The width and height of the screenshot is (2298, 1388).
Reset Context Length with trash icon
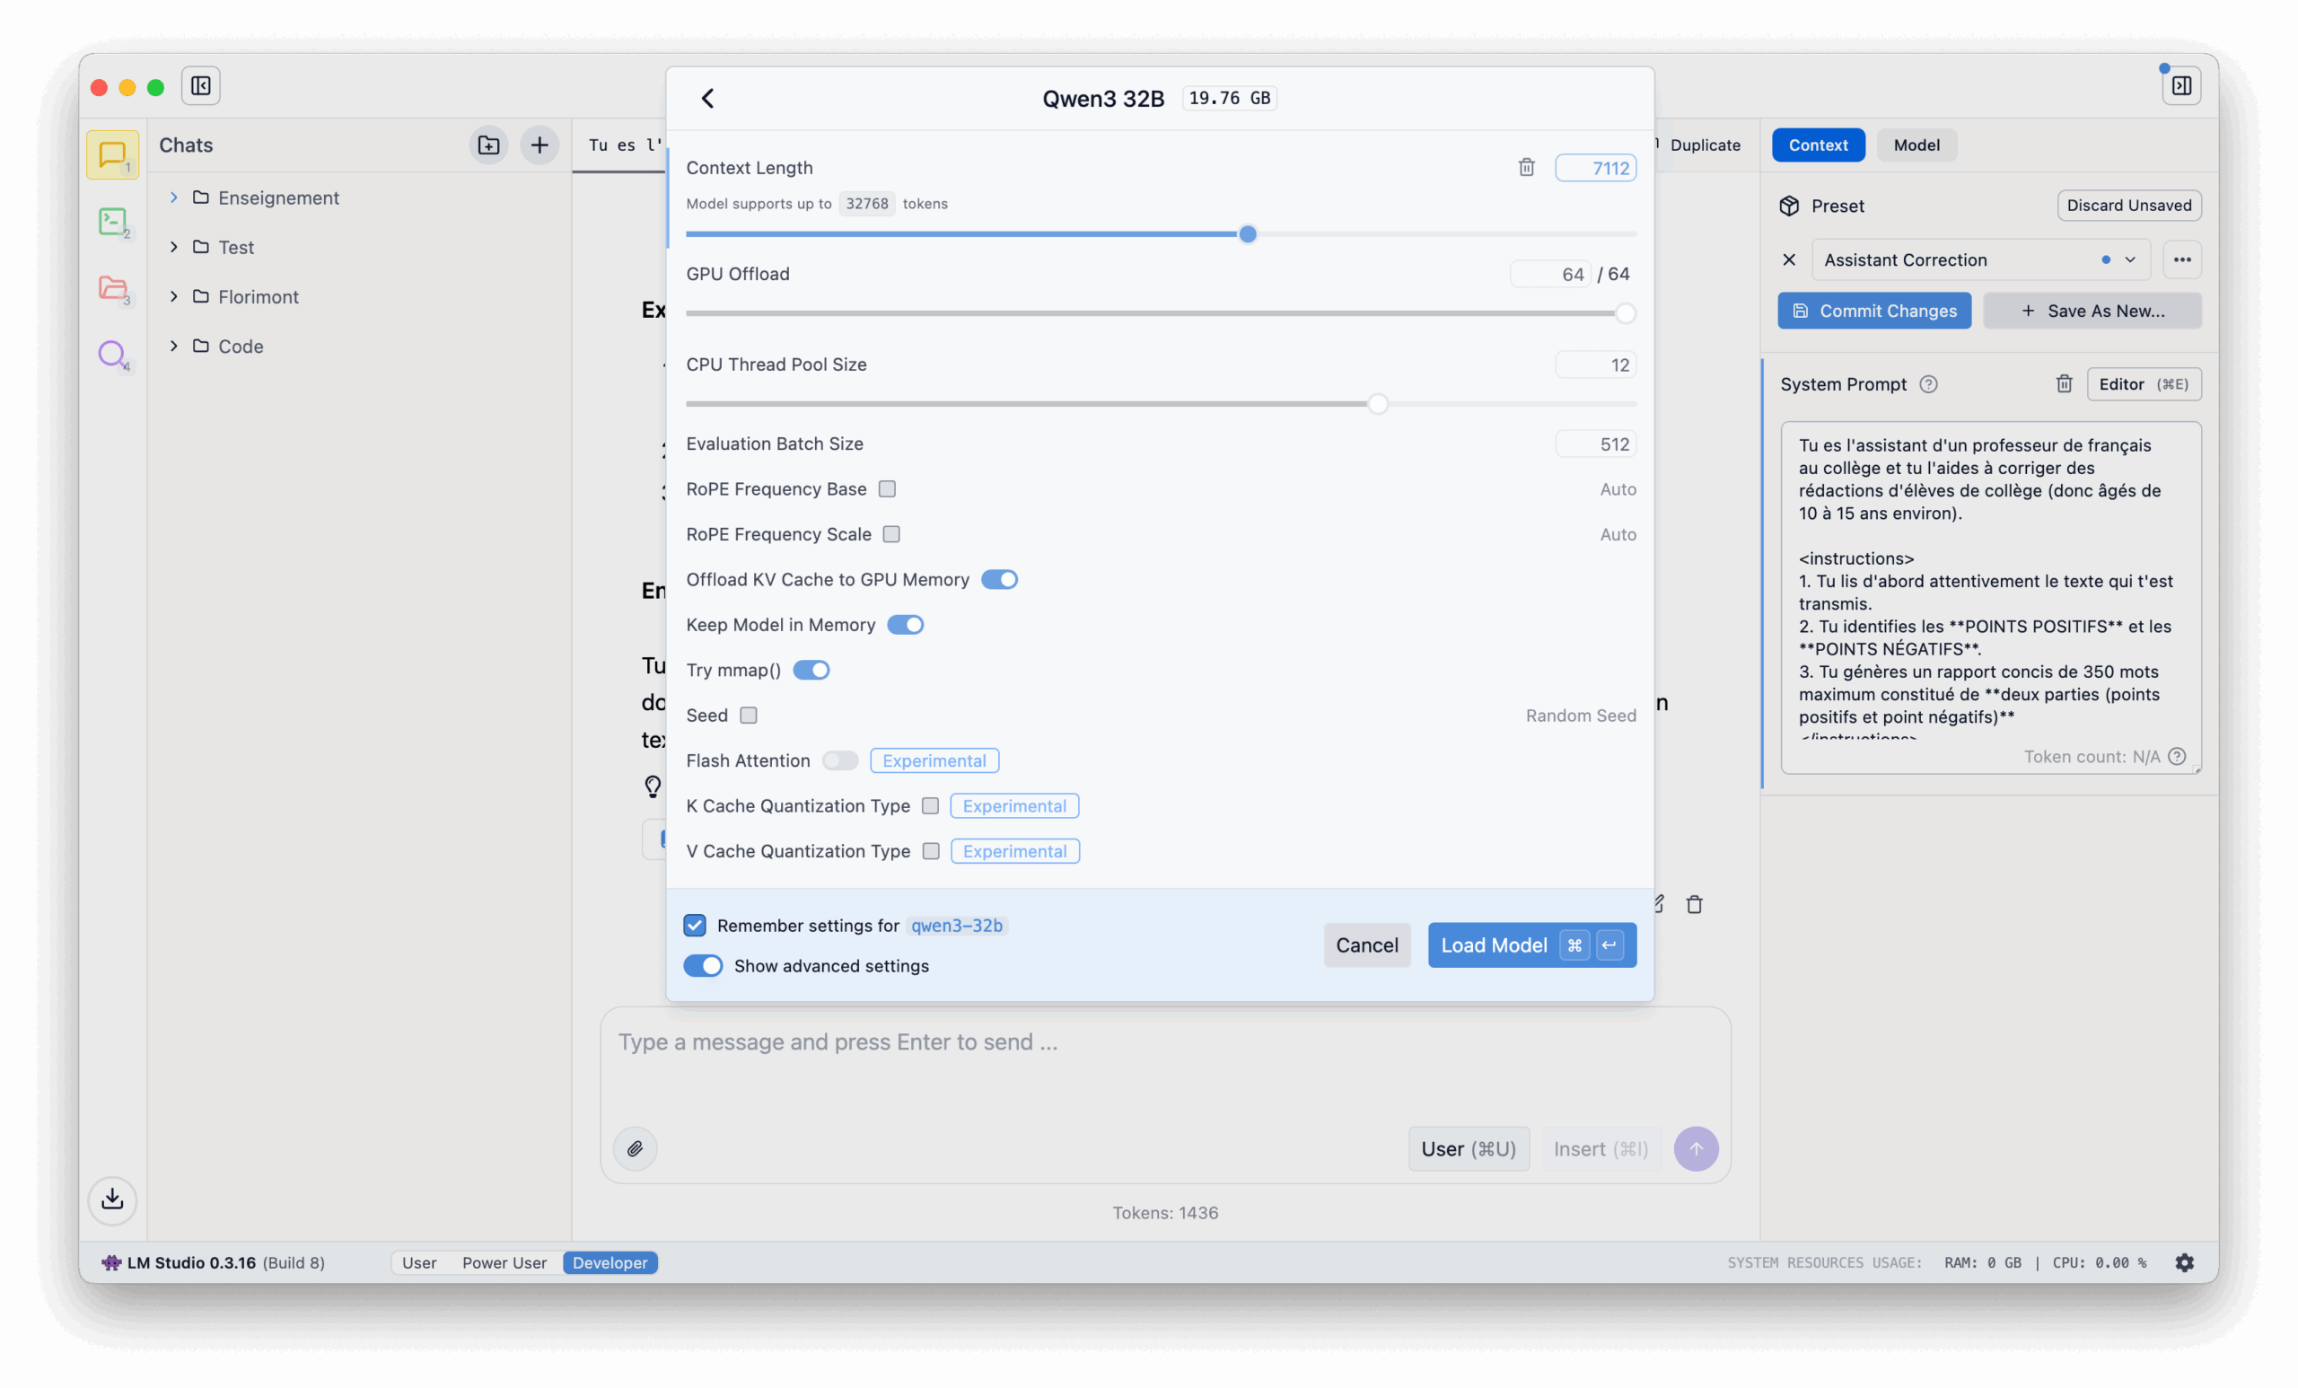pos(1526,167)
